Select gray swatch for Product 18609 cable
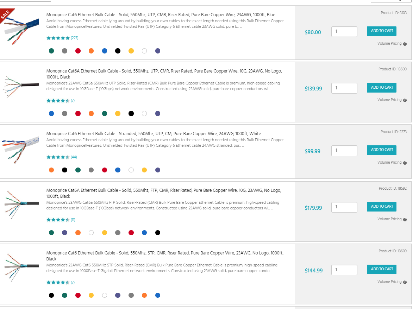The image size is (419, 309). [131, 295]
